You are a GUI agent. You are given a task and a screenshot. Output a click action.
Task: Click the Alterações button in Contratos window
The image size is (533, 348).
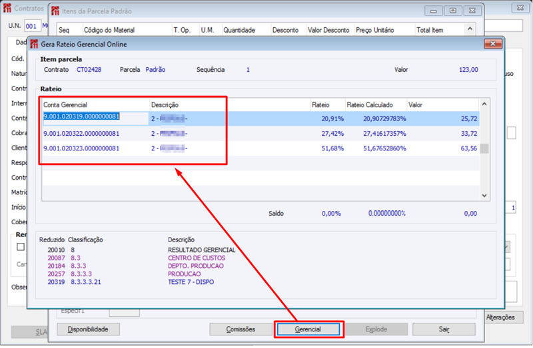point(502,317)
